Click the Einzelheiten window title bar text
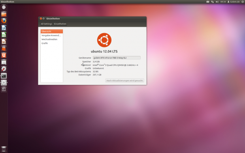 click(53, 19)
